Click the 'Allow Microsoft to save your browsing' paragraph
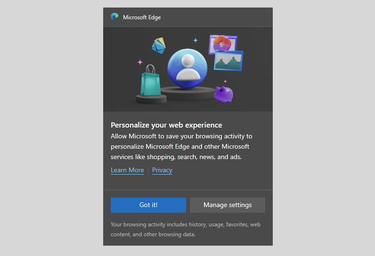Viewport: 375px width, 256px height. click(181, 146)
